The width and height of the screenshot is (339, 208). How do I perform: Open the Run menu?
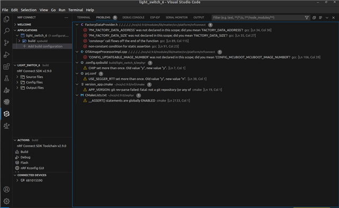pos(62,10)
